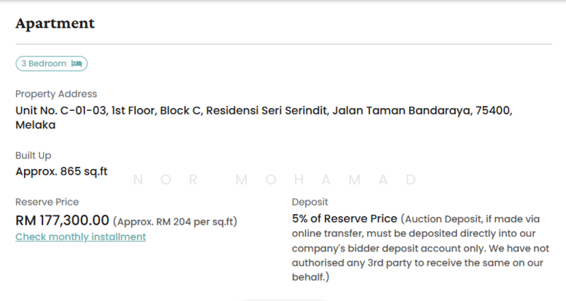Click the bed icon in bedroom badge
Screen dimensions: 566x301
coord(76,64)
